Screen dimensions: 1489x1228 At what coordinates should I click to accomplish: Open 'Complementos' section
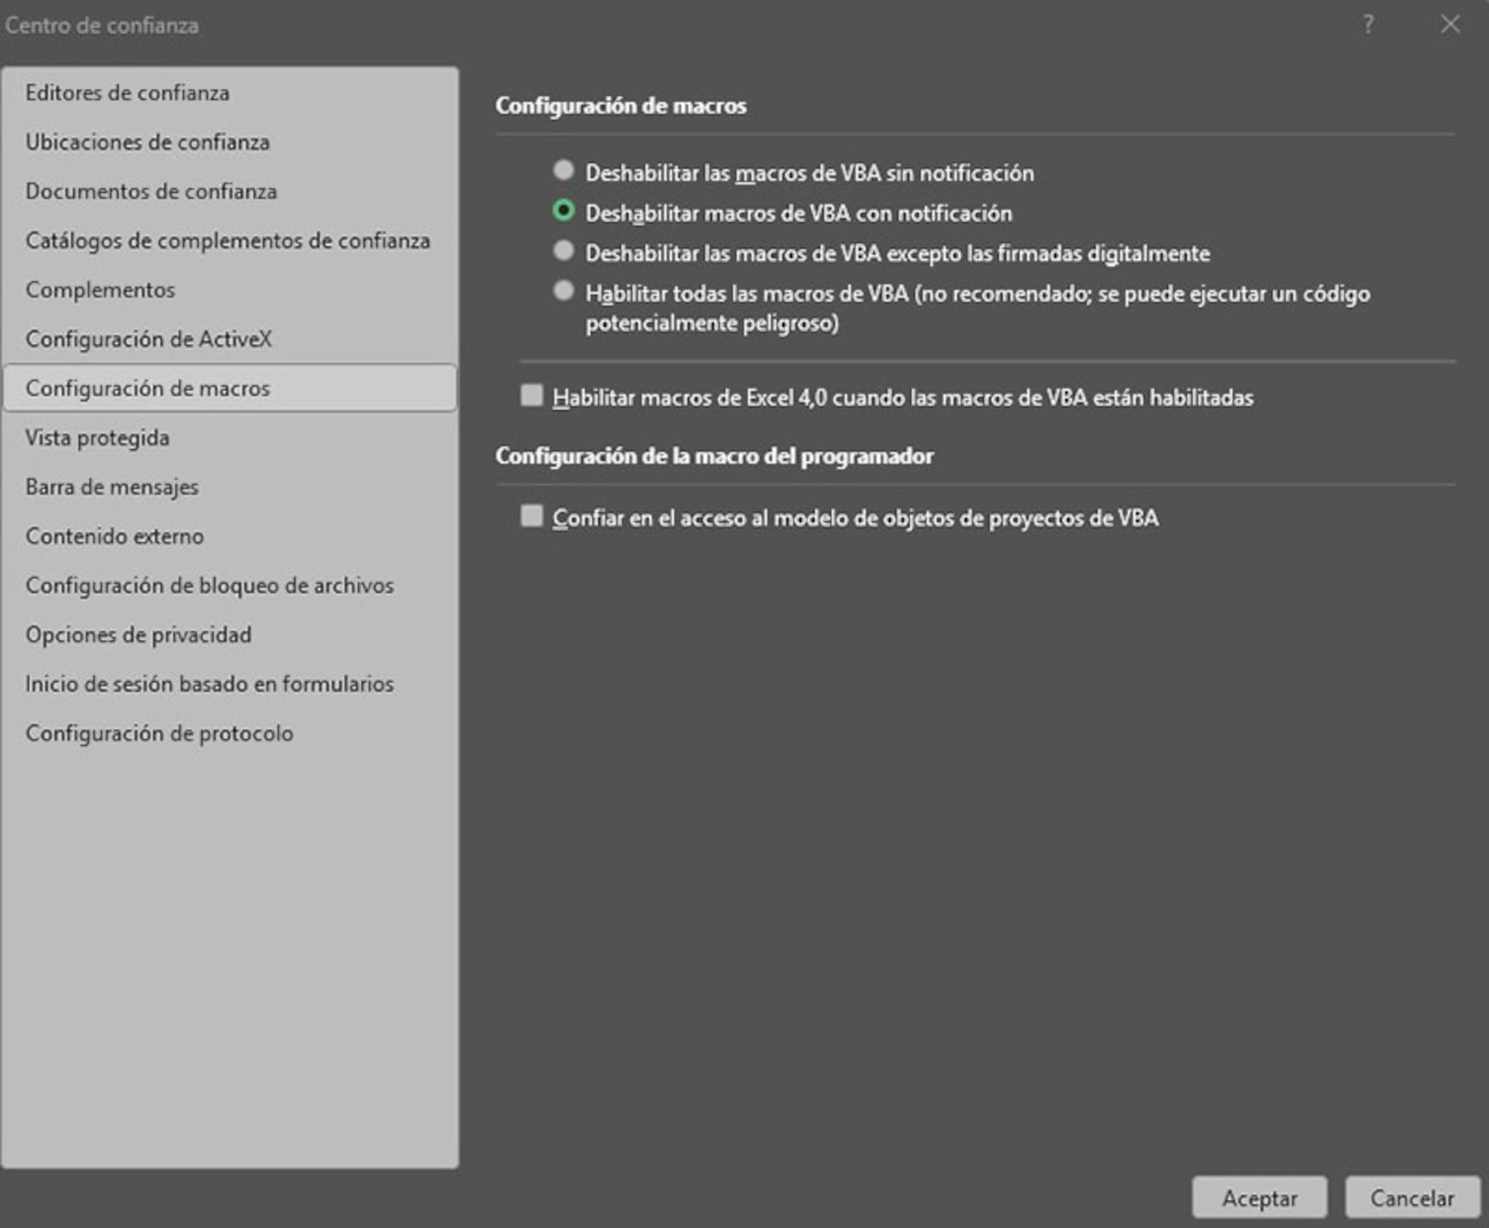101,289
